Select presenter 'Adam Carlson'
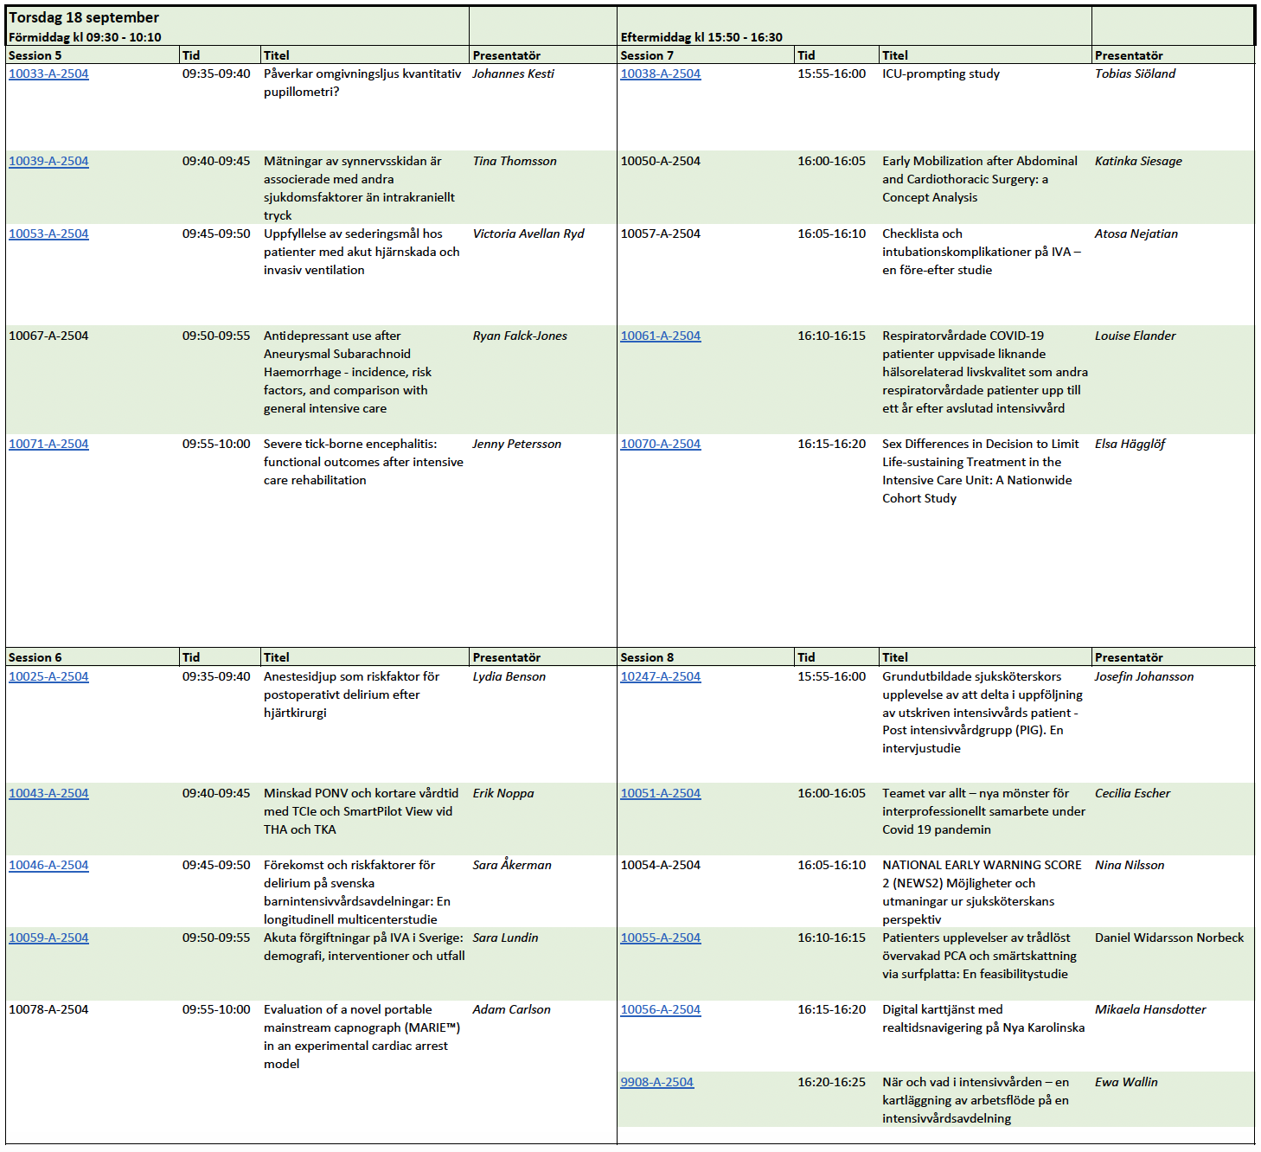1261x1152 pixels. point(512,1009)
